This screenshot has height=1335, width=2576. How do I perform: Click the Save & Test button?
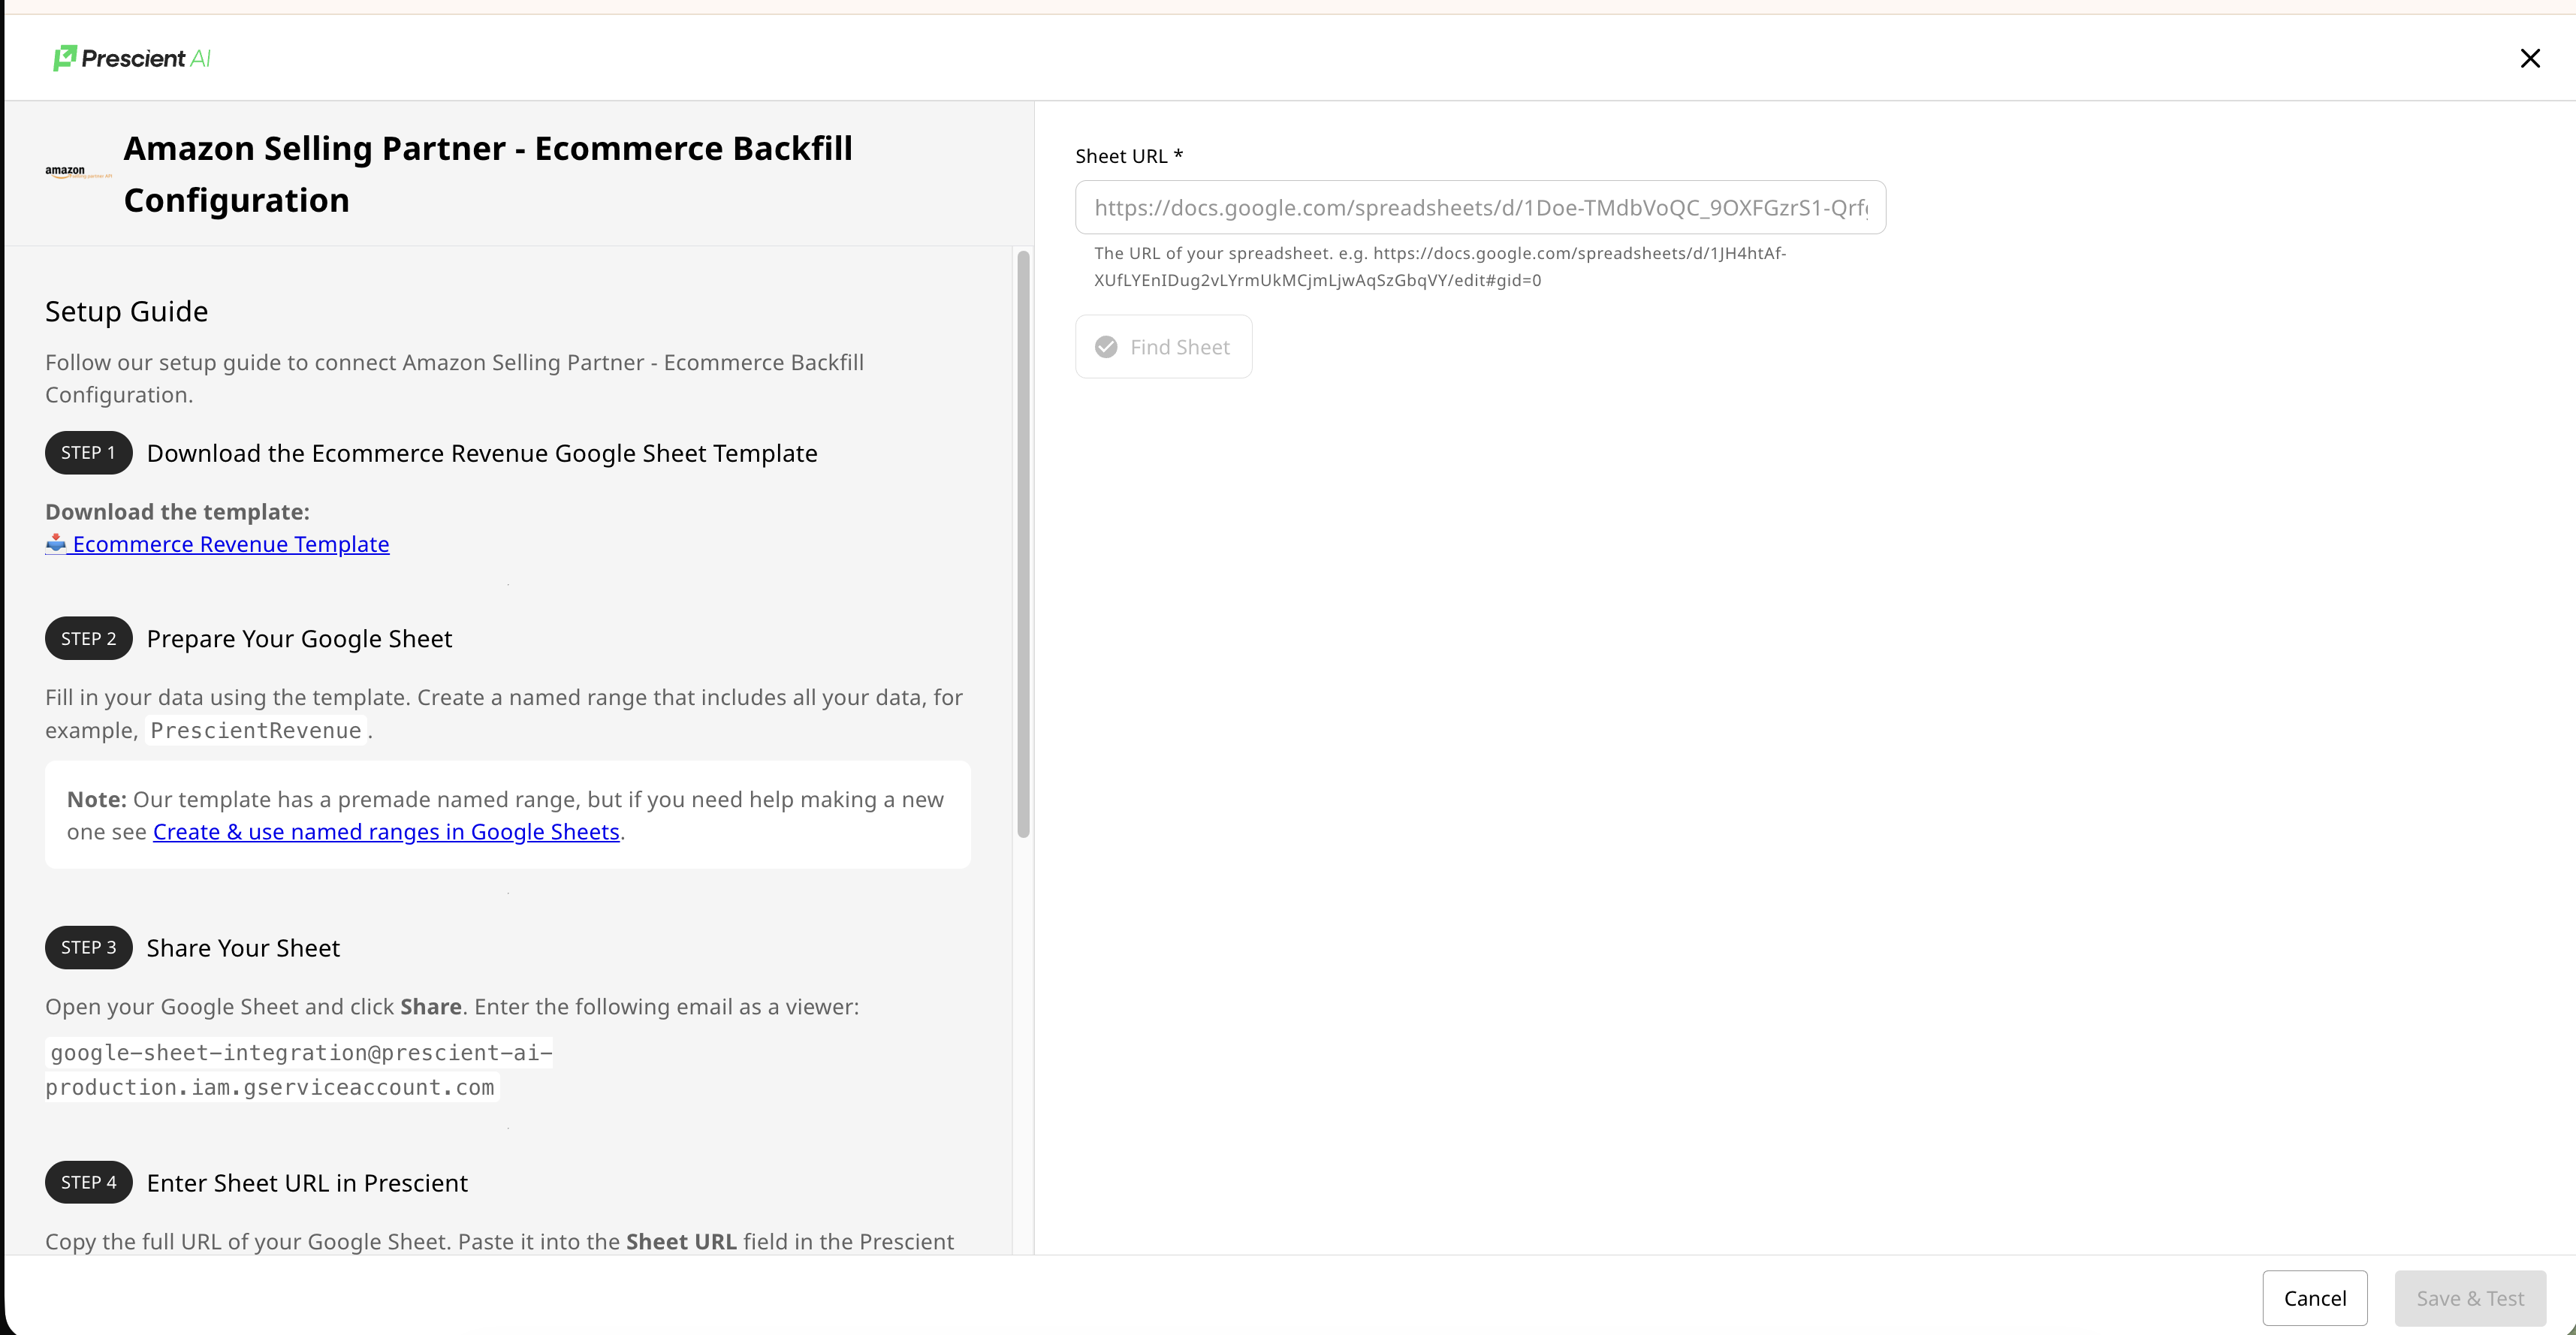pos(2470,1298)
